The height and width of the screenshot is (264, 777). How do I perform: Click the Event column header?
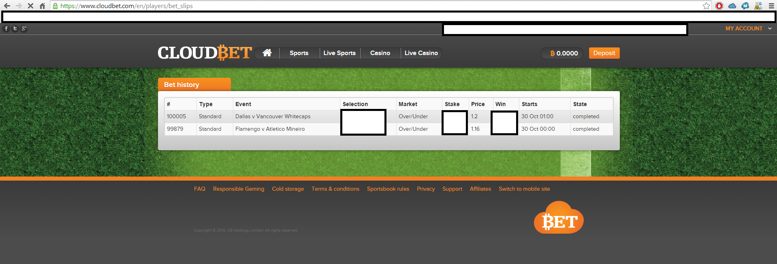click(243, 104)
